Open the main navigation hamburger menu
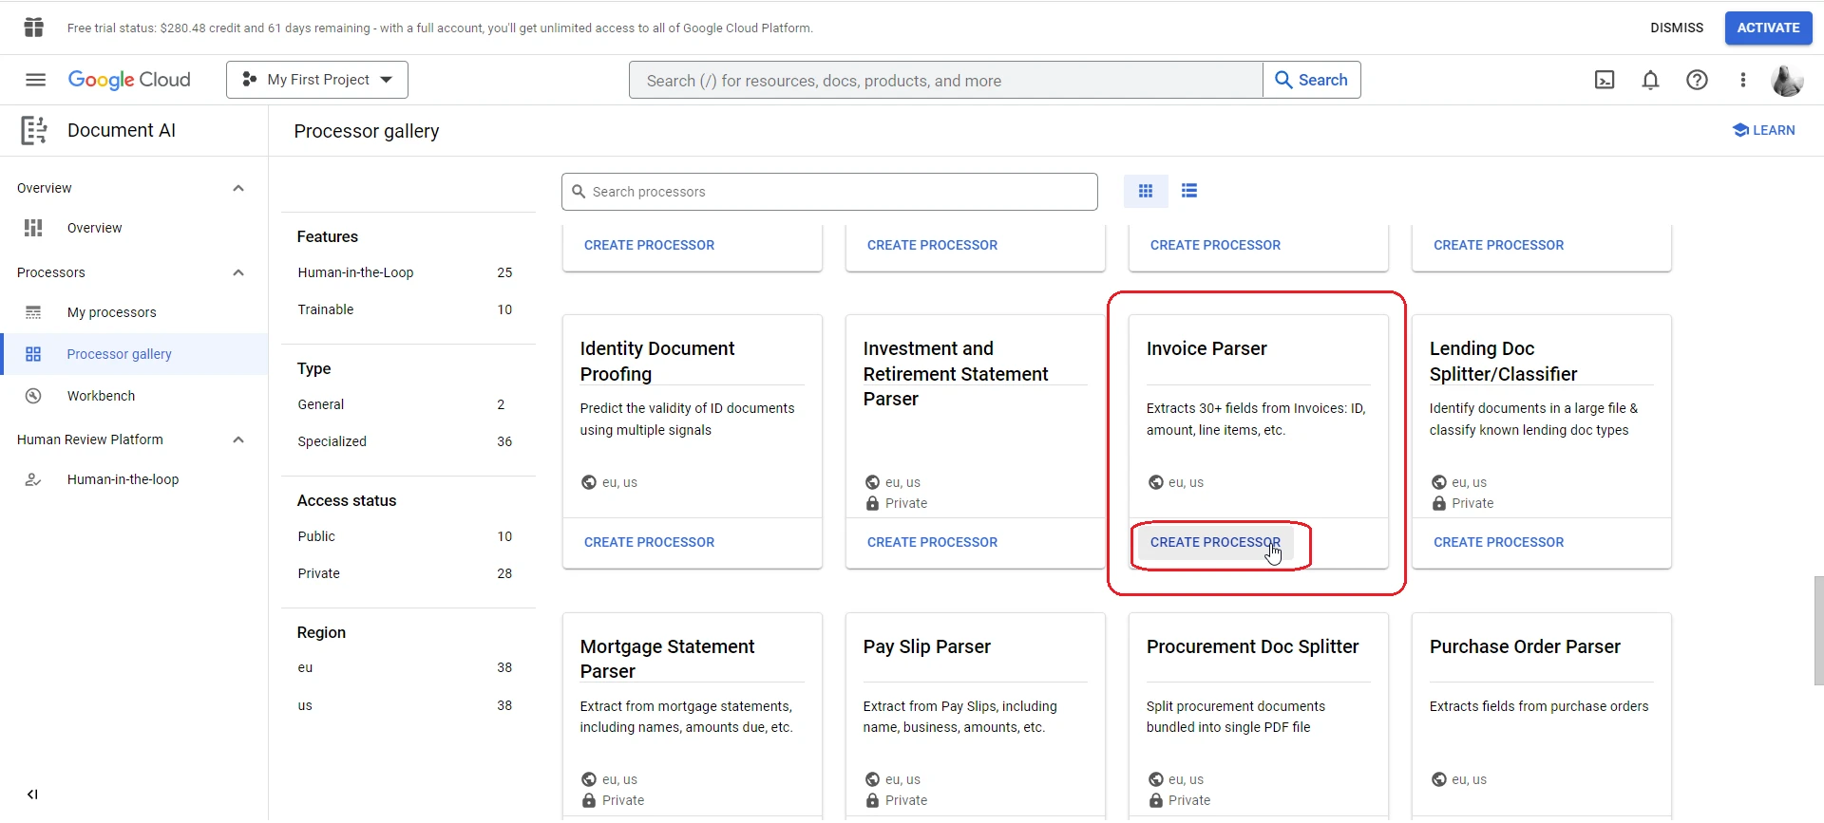This screenshot has width=1824, height=823. pos(35,80)
